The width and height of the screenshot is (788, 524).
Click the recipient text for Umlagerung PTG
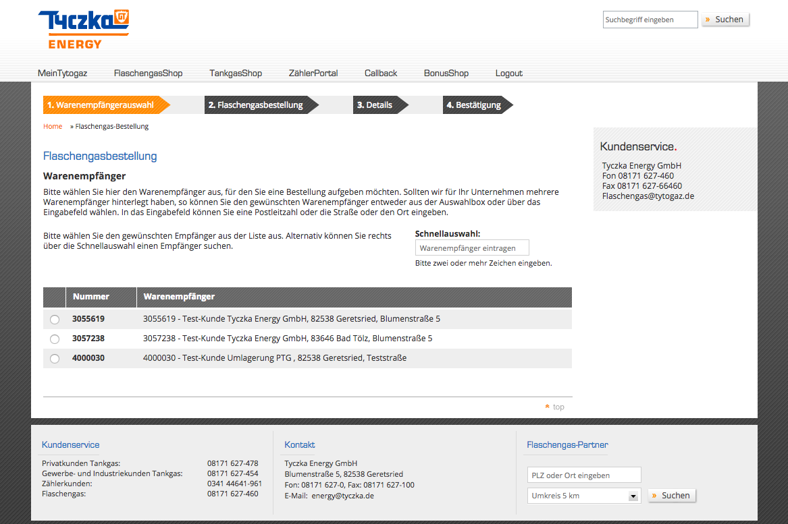click(x=275, y=358)
